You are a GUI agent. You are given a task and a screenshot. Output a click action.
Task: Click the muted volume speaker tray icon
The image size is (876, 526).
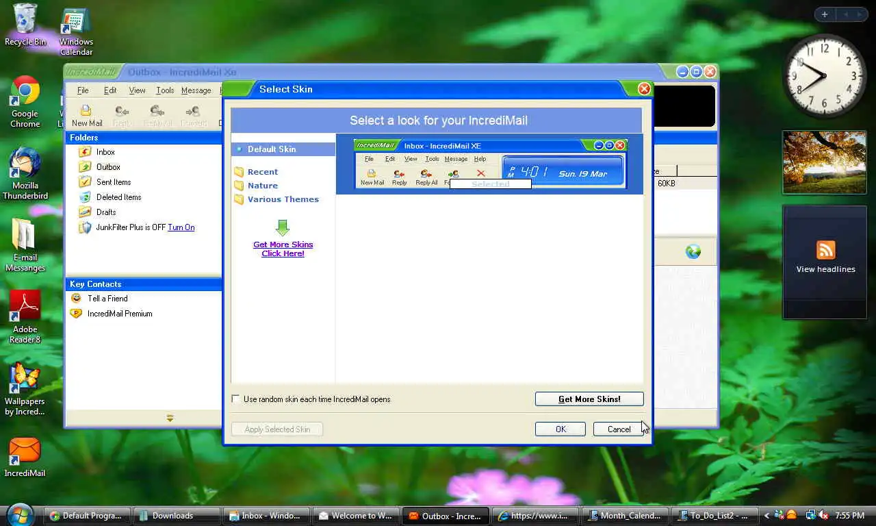(823, 515)
